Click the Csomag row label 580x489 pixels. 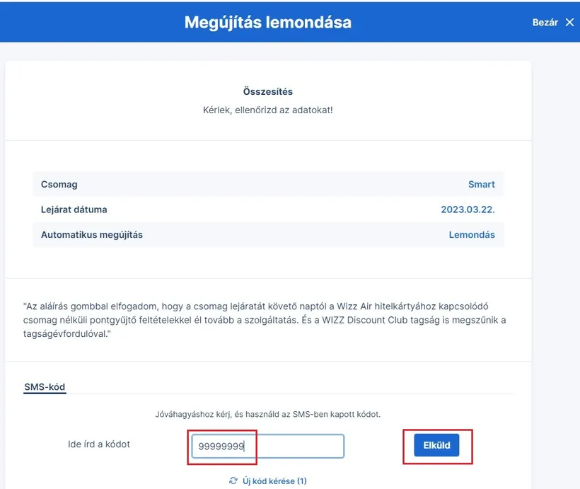pyautogui.click(x=59, y=184)
